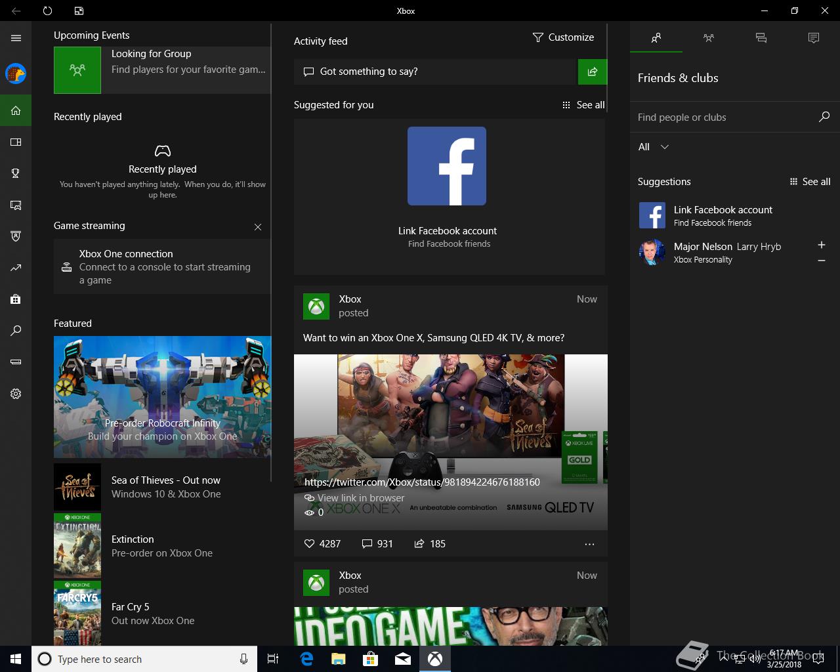Open Sea of Thieves featured item
840x672 pixels.
(162, 487)
